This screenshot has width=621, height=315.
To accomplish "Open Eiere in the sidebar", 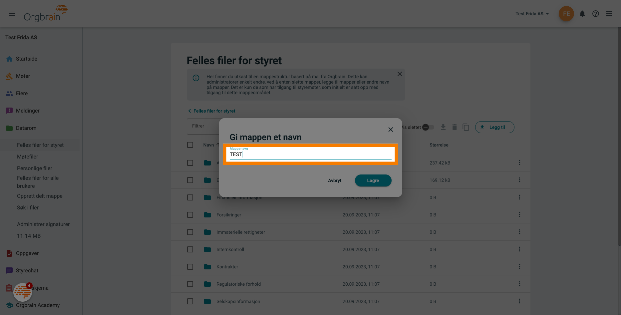I will click(x=22, y=93).
